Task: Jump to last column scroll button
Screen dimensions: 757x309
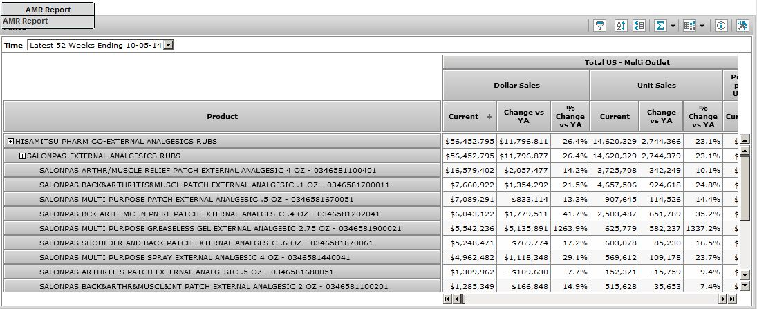Action: click(732, 299)
